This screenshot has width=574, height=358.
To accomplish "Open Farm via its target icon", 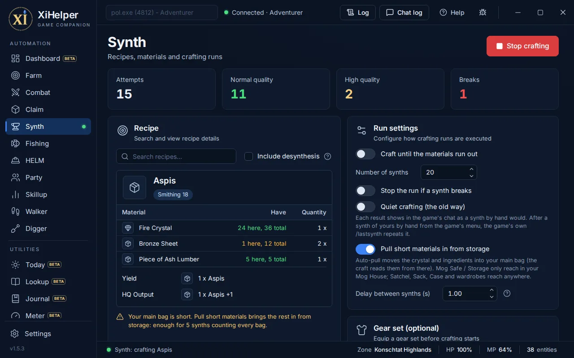I will coord(16,76).
